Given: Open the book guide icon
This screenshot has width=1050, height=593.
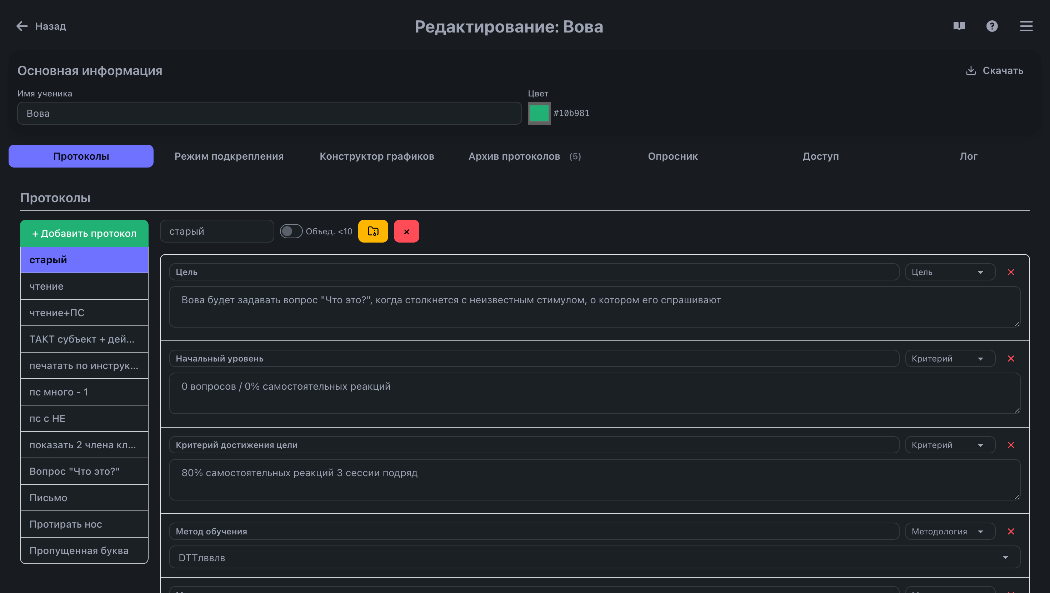Looking at the screenshot, I should pyautogui.click(x=959, y=26).
